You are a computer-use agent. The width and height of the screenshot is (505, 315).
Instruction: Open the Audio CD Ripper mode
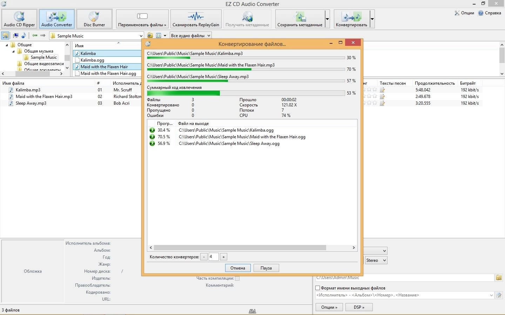19,19
